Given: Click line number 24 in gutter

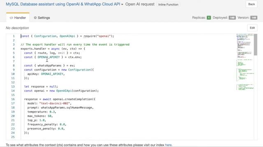Looking at the screenshot, I should pos(13,133).
